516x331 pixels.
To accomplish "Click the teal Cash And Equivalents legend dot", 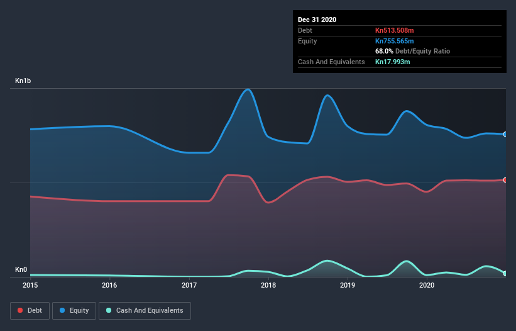I will 109,310.
